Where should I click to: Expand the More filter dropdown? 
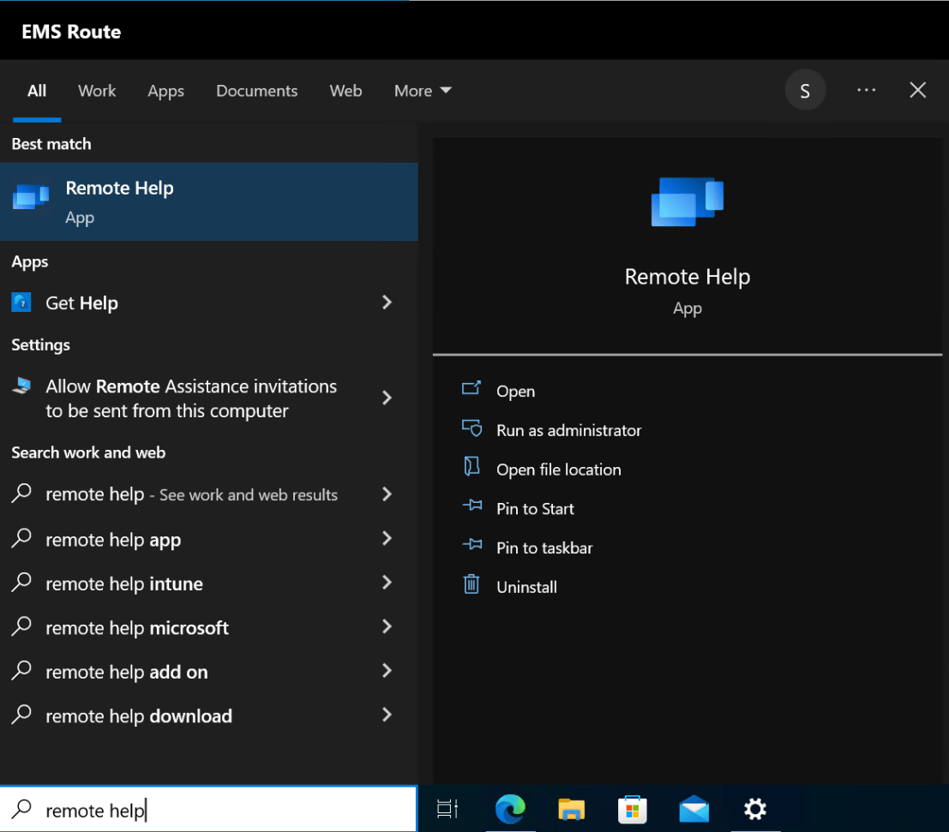pos(422,91)
